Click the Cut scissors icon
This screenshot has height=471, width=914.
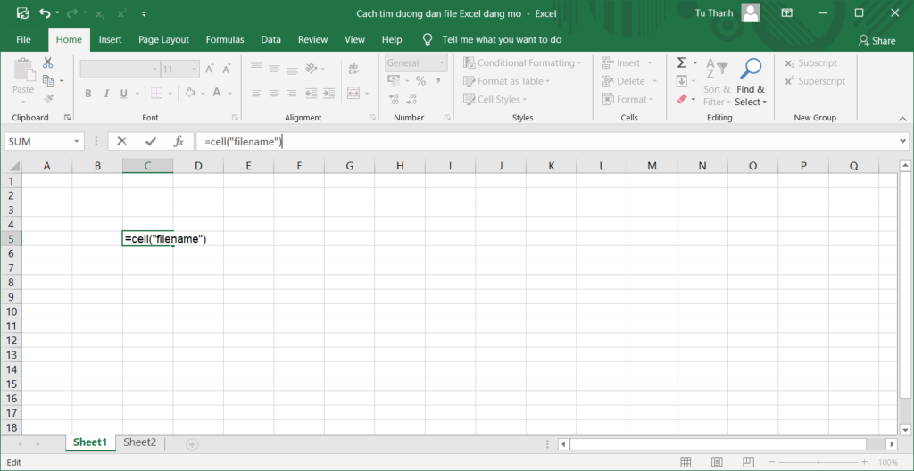pos(48,63)
